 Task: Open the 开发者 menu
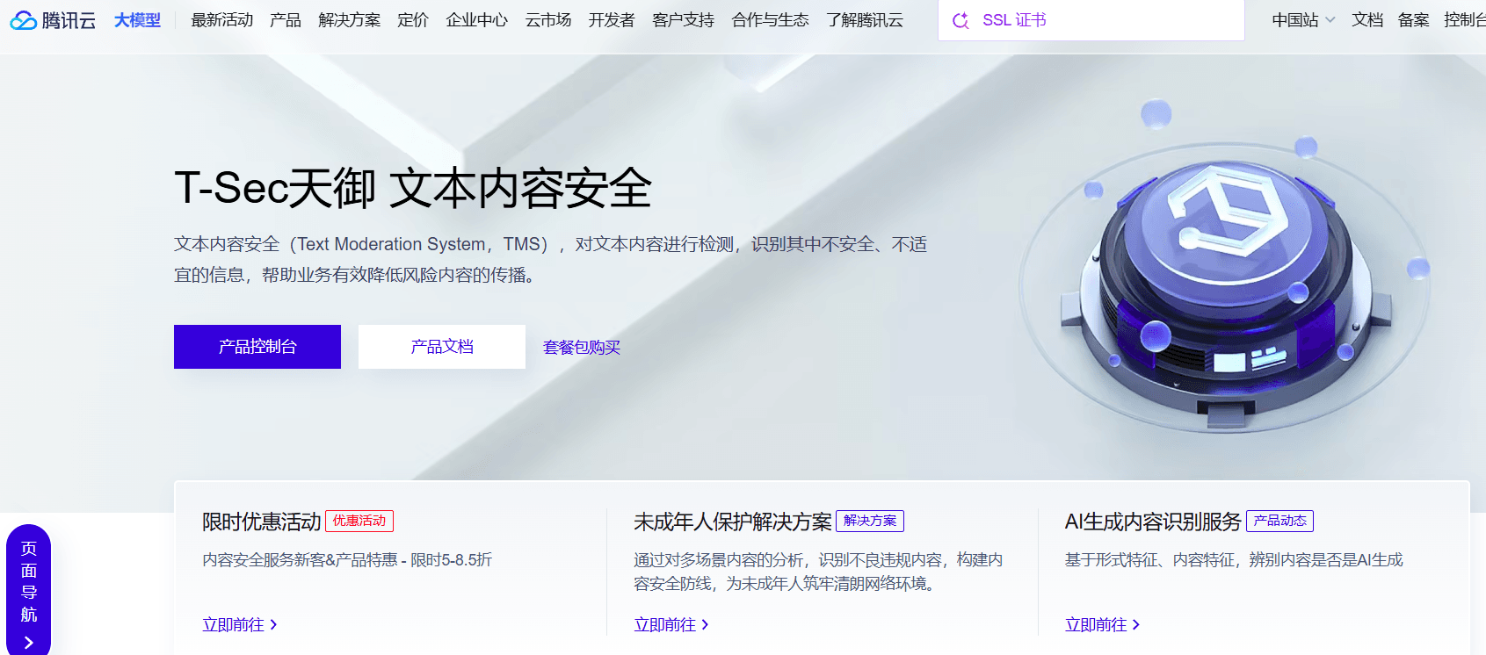612,20
